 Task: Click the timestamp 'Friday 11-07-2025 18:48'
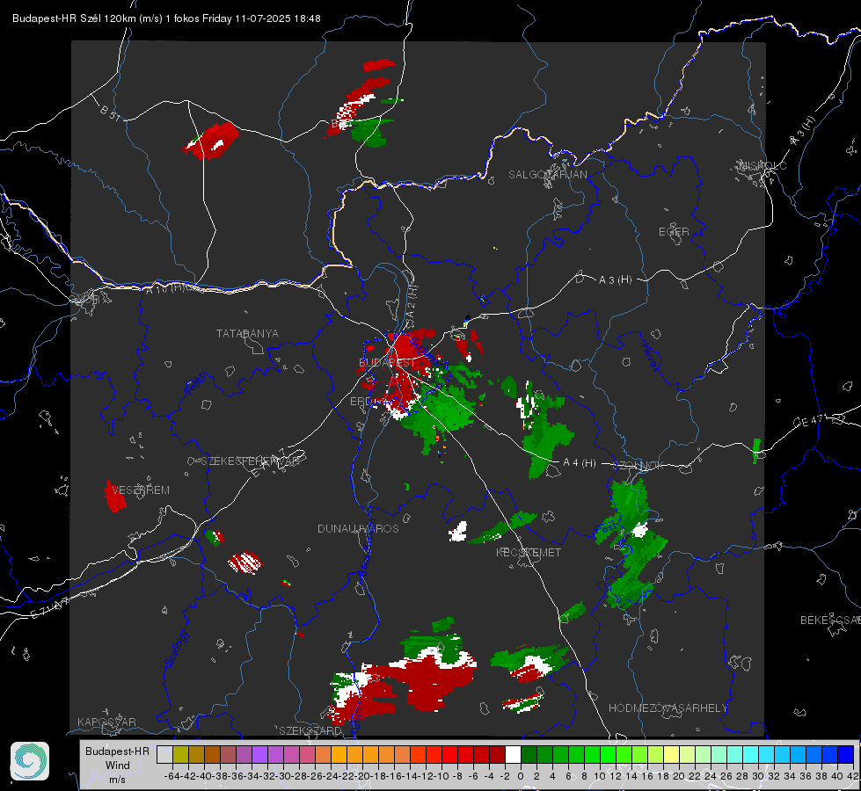261,18
